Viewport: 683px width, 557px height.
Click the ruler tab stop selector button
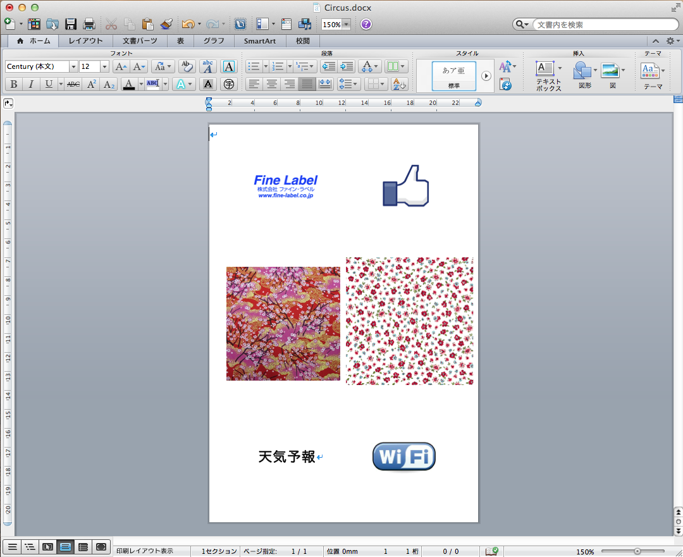[8, 103]
